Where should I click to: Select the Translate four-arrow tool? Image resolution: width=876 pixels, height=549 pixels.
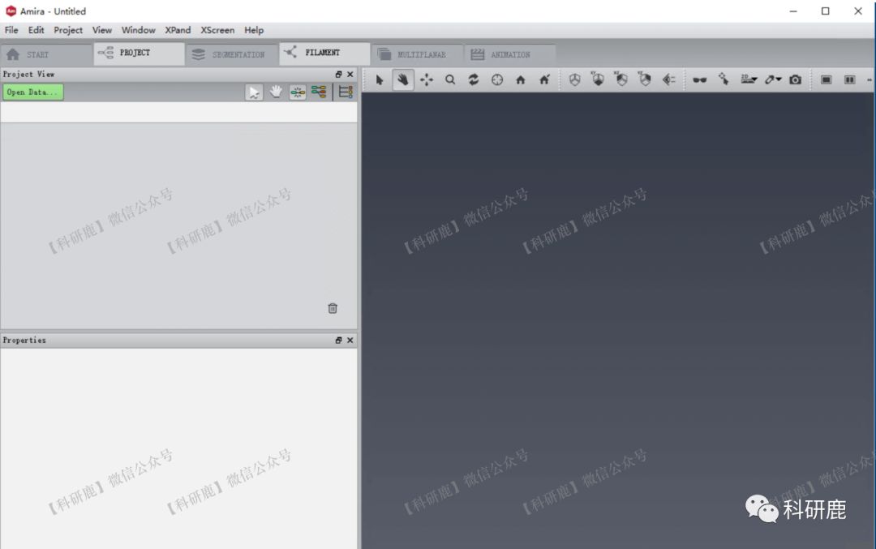427,79
